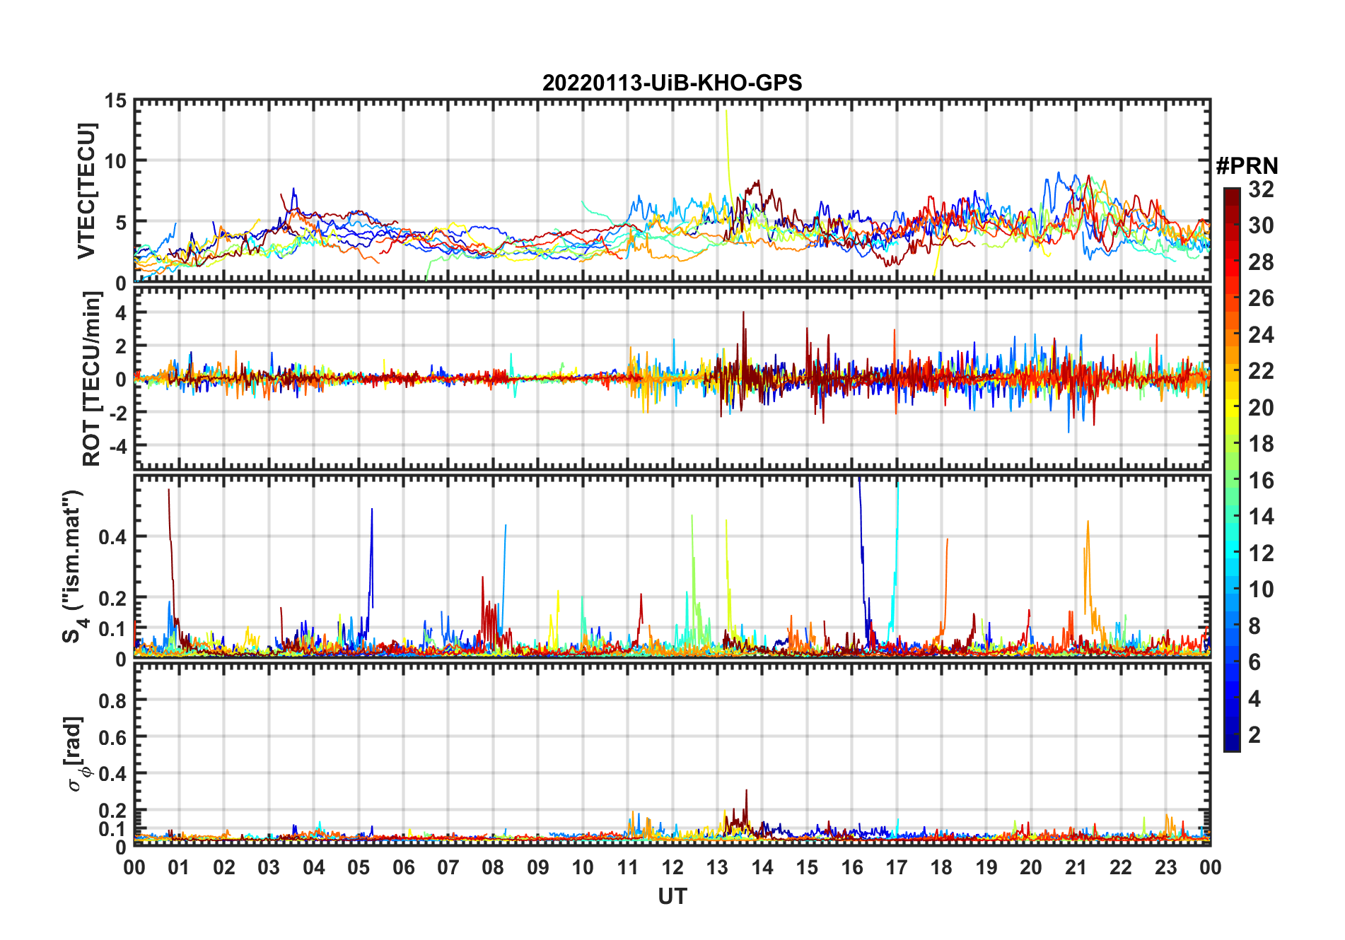The height and width of the screenshot is (940, 1345).
Task: Click the PRN color scale bar
Action: (x=1232, y=469)
